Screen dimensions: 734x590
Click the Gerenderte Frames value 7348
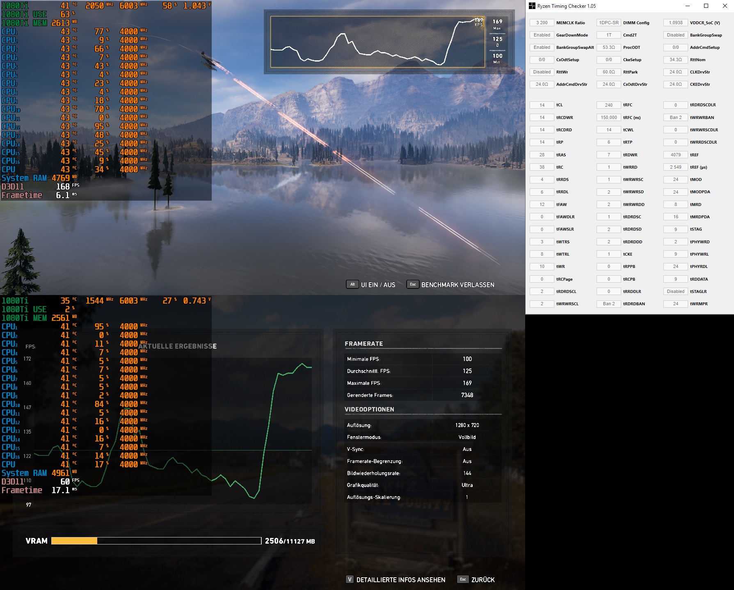click(467, 395)
